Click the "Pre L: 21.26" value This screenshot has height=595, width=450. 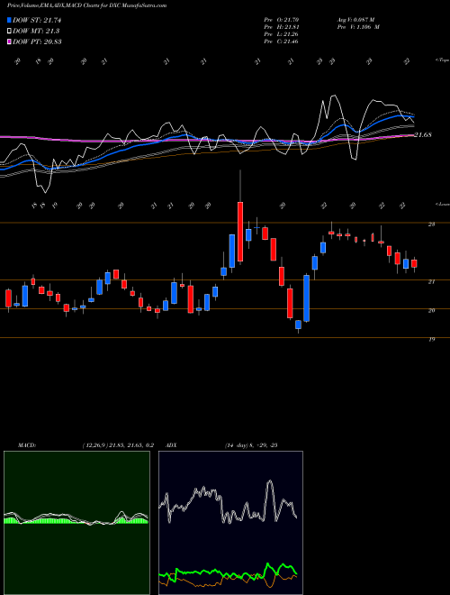(x=281, y=34)
